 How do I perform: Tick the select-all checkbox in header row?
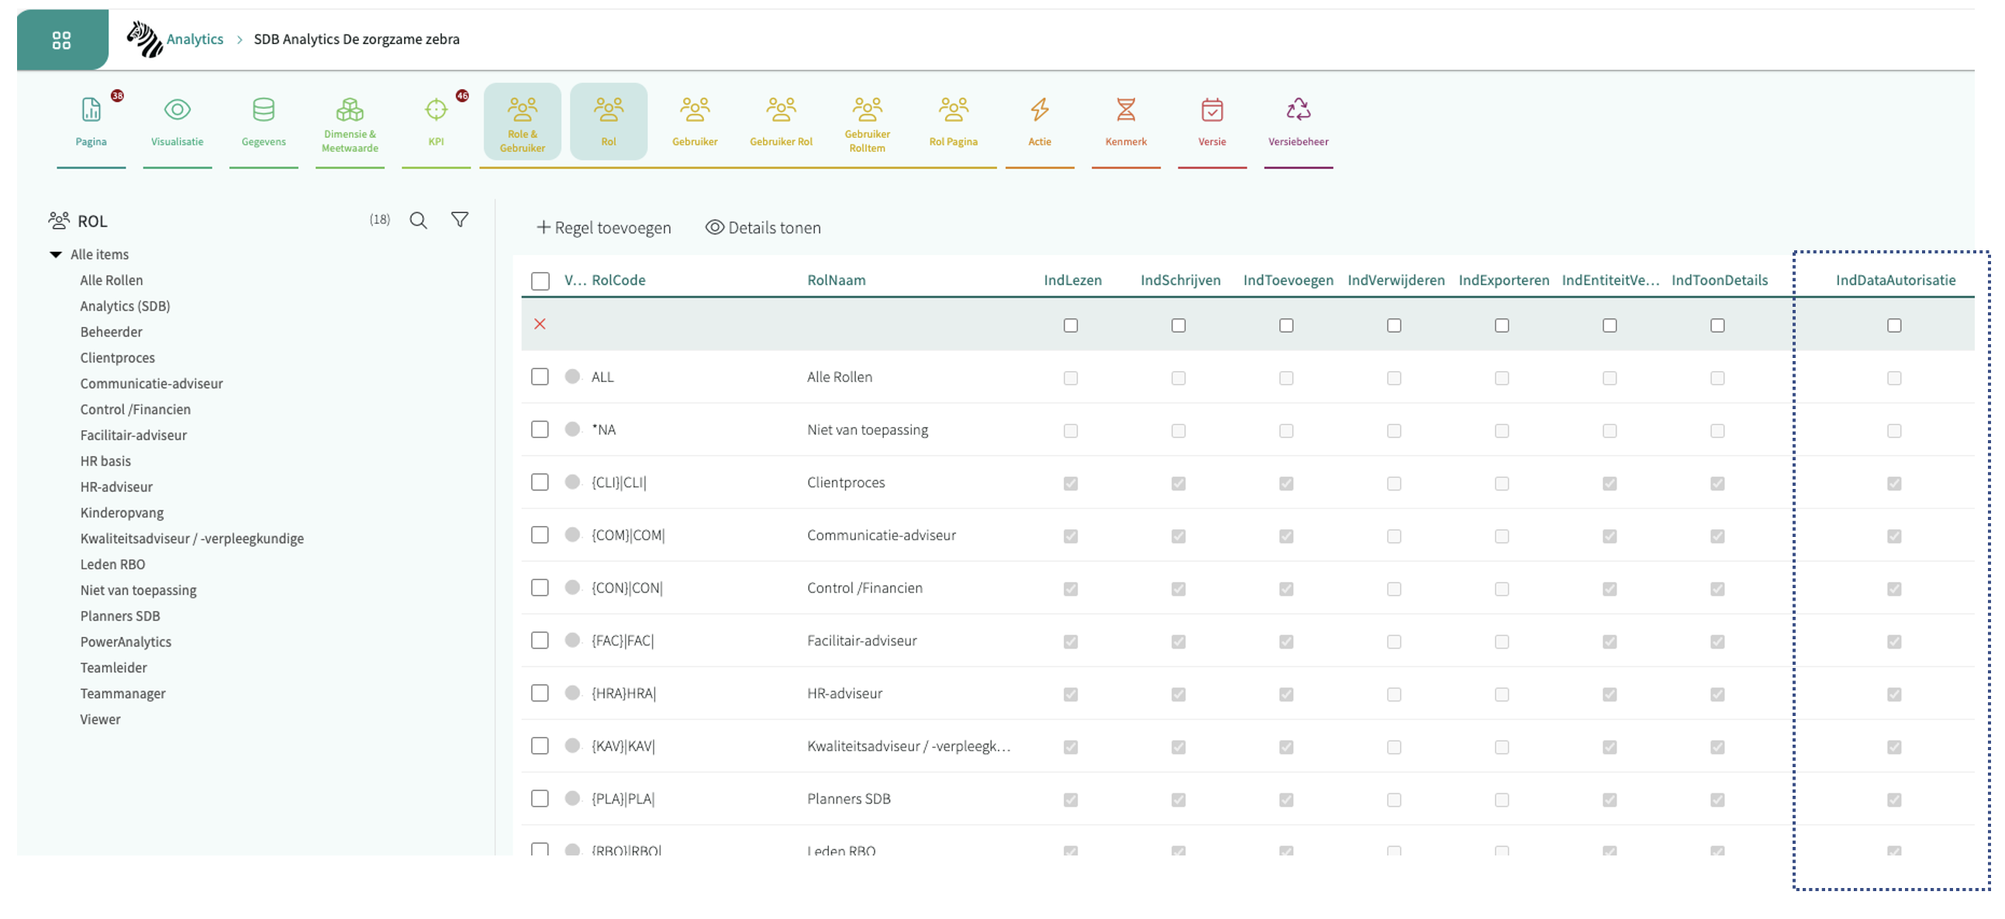pos(540,281)
